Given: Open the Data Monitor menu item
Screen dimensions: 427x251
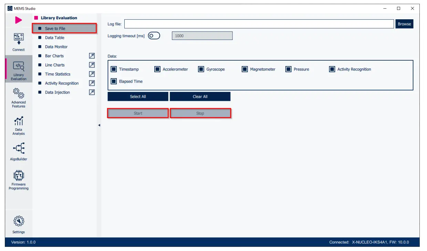Looking at the screenshot, I should tap(56, 47).
